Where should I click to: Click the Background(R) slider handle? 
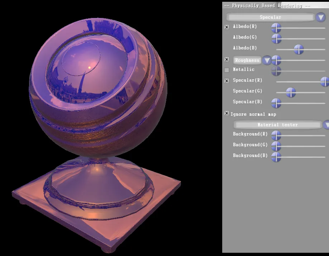point(276,136)
